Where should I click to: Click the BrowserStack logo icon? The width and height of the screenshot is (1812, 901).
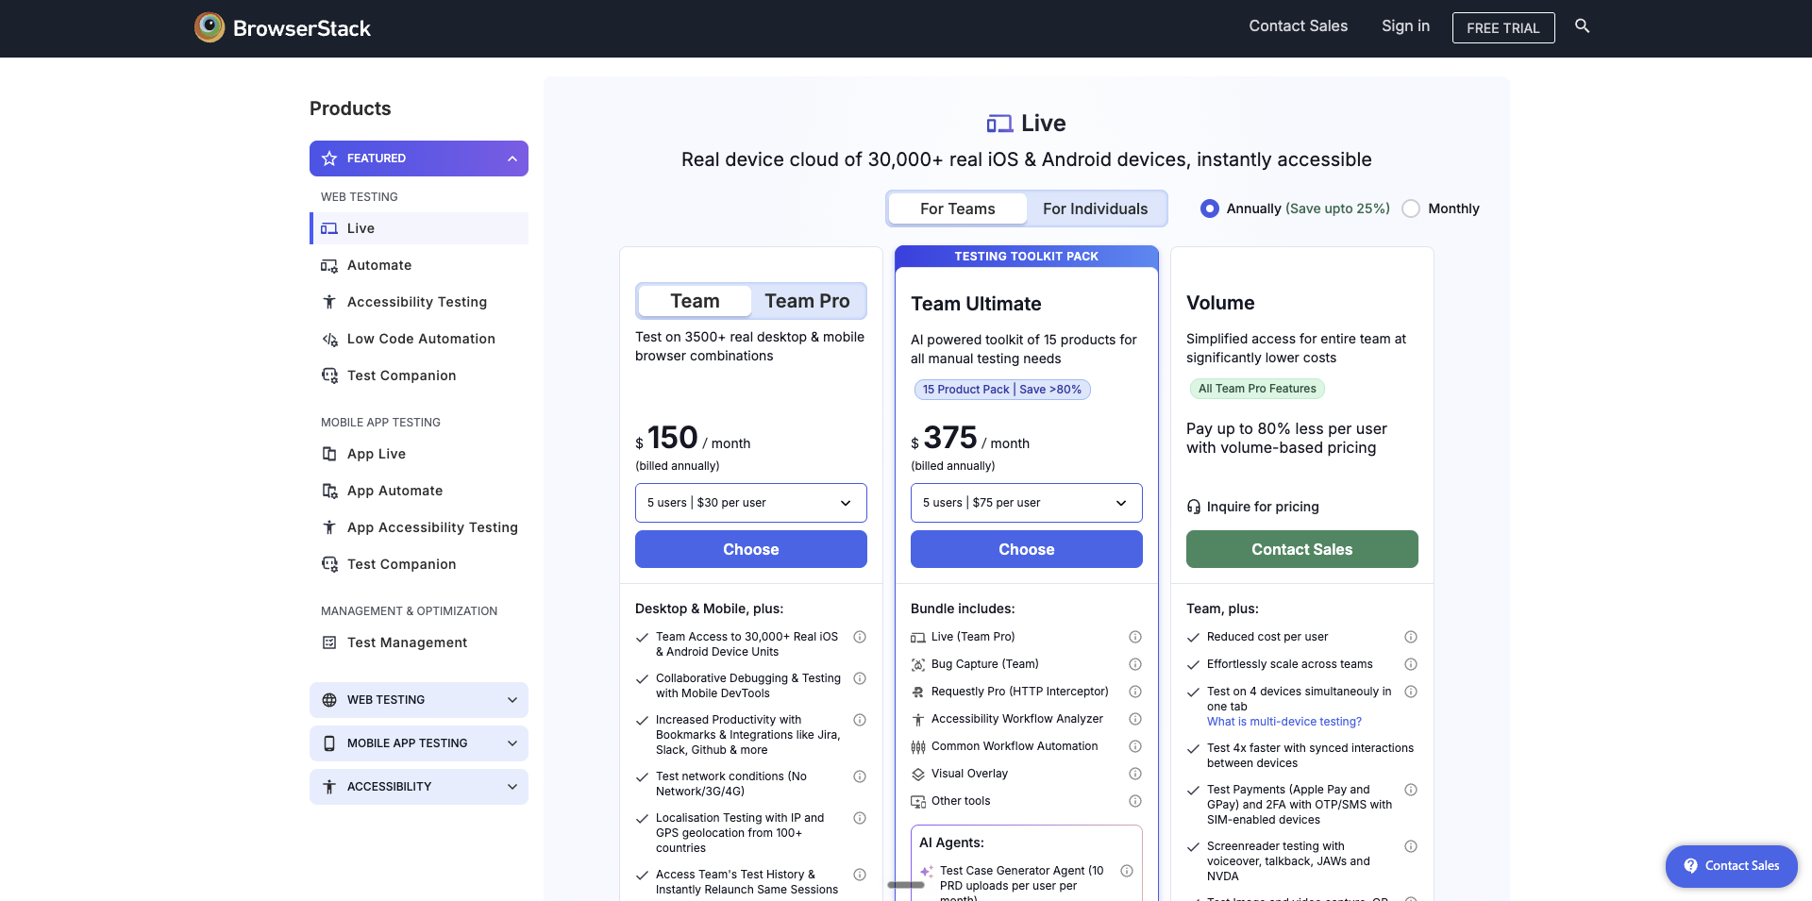(x=210, y=27)
